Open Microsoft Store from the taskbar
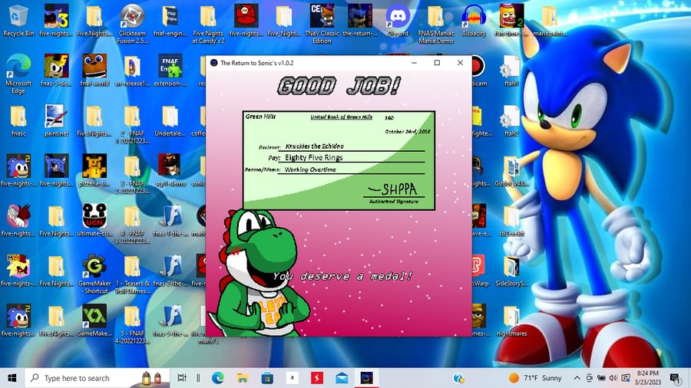The width and height of the screenshot is (691, 388). tap(267, 378)
